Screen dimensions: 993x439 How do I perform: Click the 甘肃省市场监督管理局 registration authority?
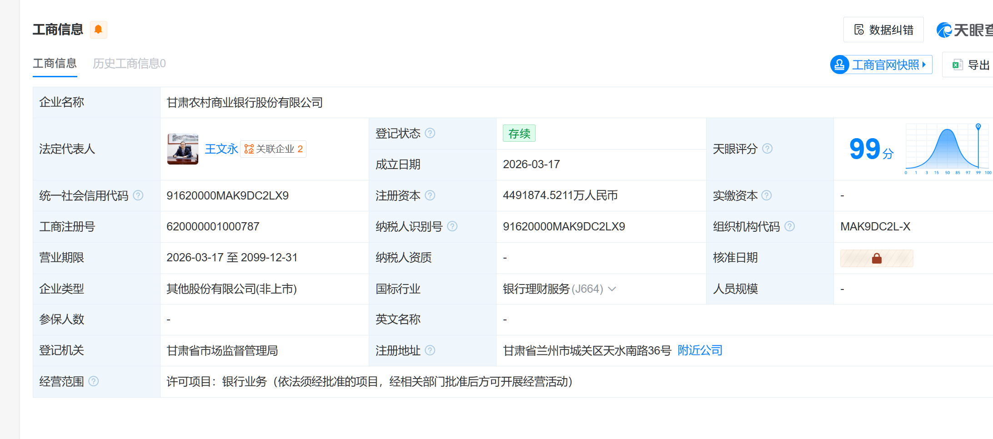(x=222, y=351)
